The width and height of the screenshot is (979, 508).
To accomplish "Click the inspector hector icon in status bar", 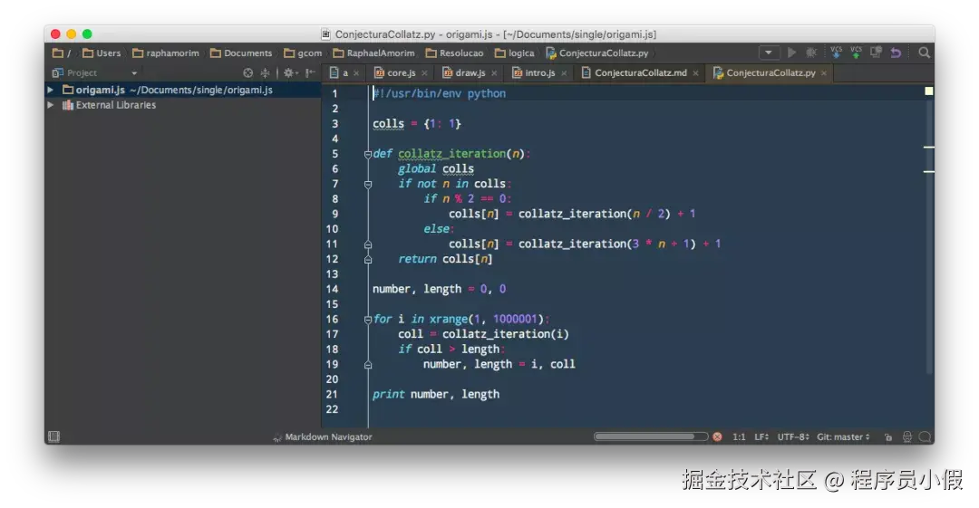I will (x=907, y=436).
